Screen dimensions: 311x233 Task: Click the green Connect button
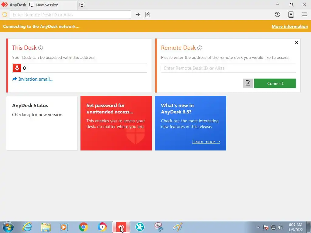(275, 83)
